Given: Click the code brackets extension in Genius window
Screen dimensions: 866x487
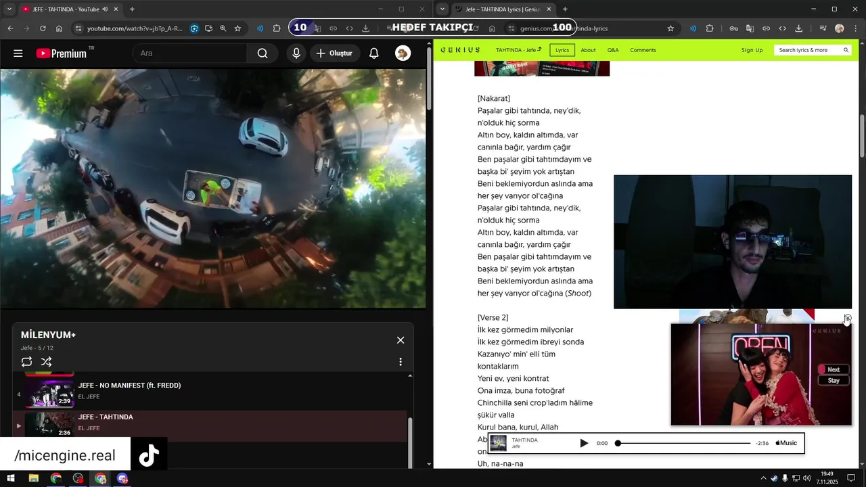Looking at the screenshot, I should [x=783, y=28].
